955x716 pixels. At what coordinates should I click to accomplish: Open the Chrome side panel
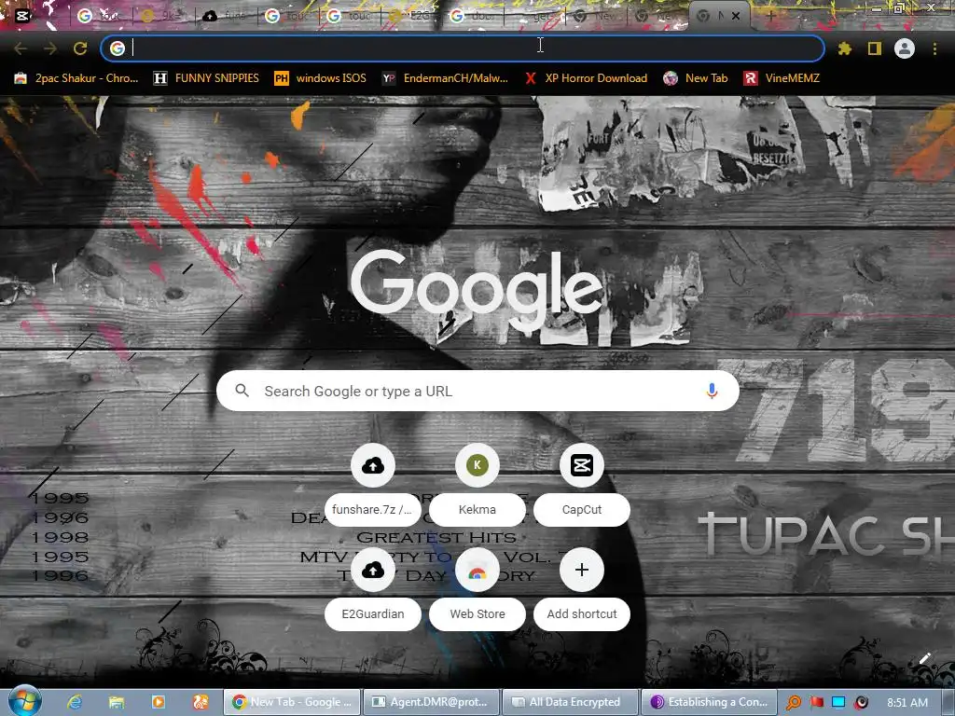pyautogui.click(x=875, y=48)
